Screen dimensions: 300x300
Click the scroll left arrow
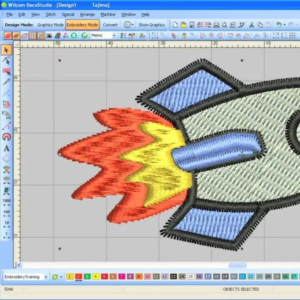coord(19,265)
